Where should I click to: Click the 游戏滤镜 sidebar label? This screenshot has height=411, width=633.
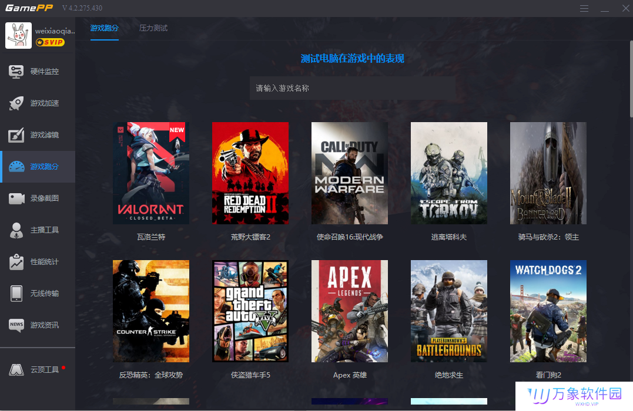point(45,135)
